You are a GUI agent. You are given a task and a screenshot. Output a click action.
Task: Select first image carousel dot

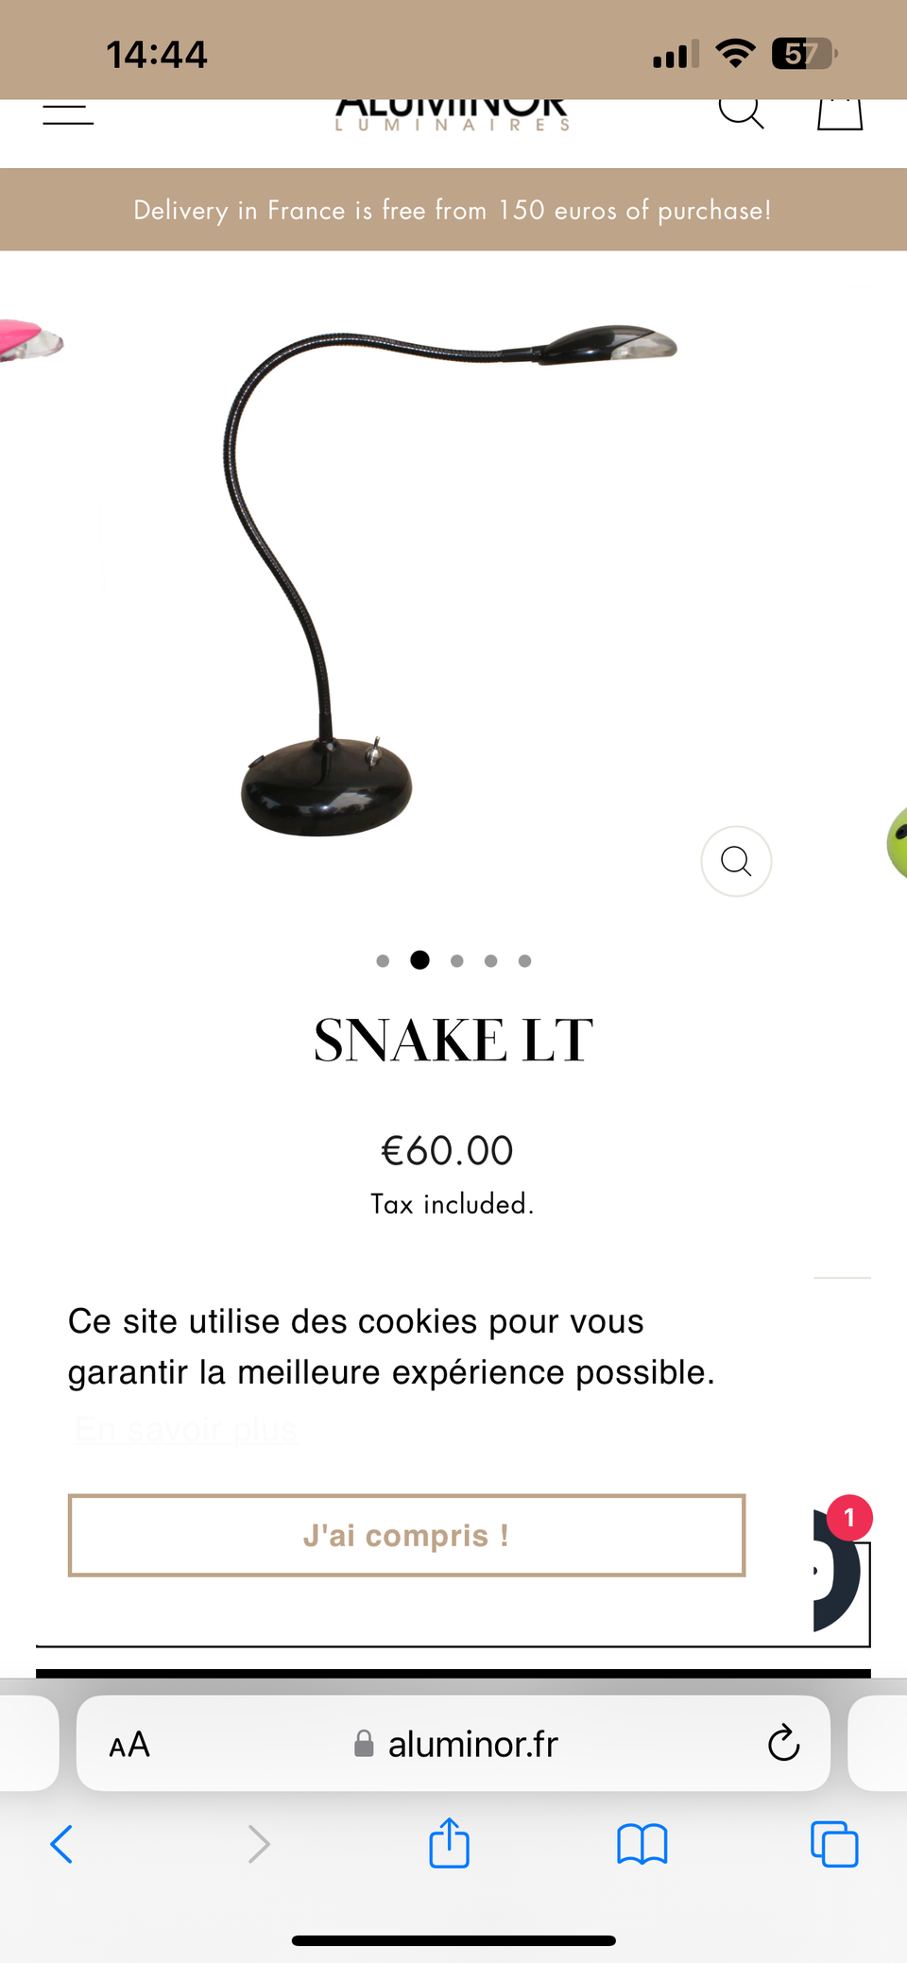(383, 961)
